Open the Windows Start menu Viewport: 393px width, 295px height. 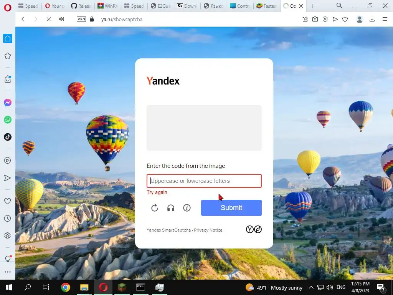9,287
